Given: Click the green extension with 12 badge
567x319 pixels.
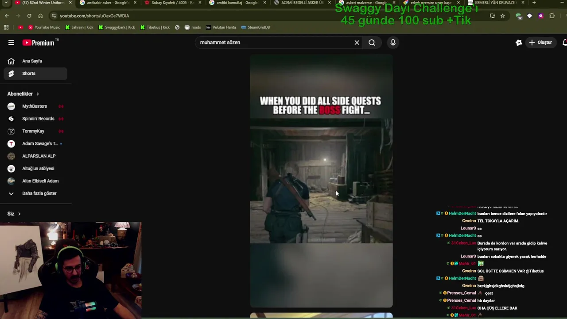Looking at the screenshot, I should tap(519, 16).
